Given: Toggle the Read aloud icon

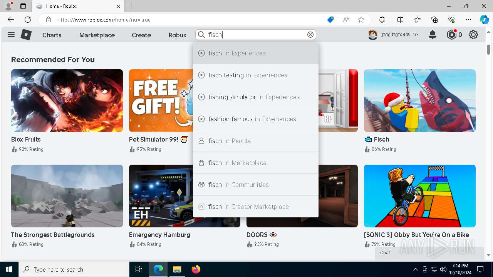Looking at the screenshot, I should click(x=346, y=20).
